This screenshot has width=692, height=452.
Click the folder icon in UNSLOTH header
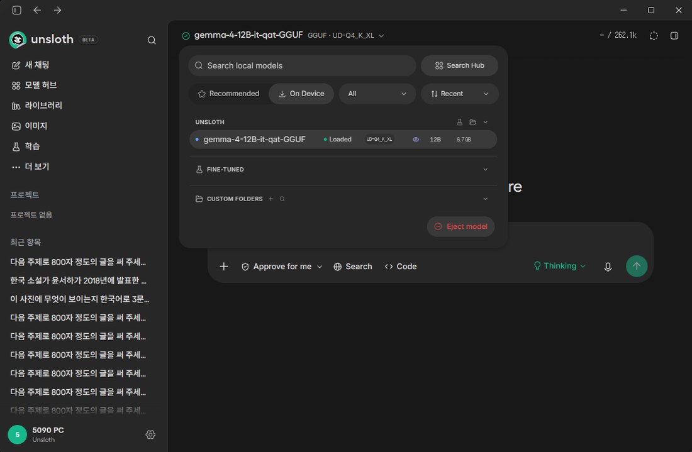[x=472, y=122]
